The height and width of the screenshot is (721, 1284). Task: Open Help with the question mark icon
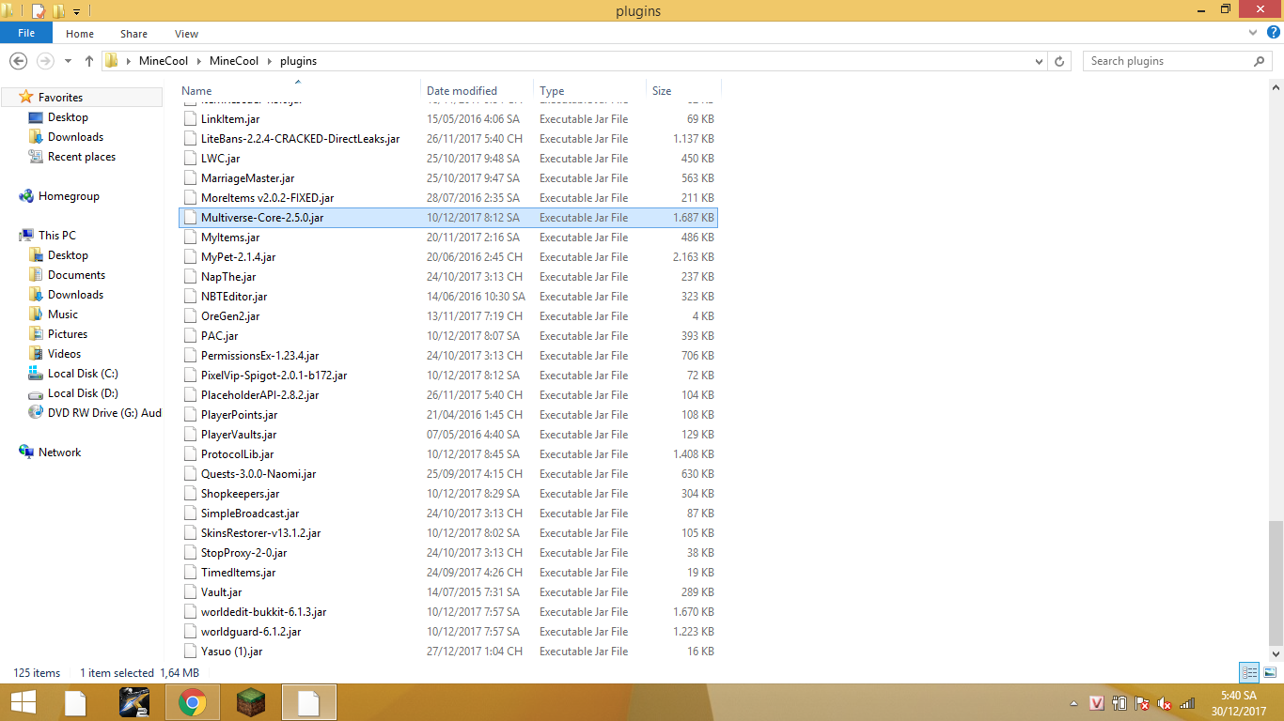tap(1273, 33)
